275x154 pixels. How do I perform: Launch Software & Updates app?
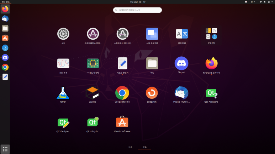pos(93,34)
